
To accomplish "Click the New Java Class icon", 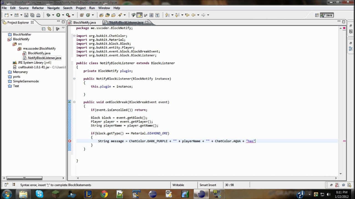I will click(x=88, y=15).
